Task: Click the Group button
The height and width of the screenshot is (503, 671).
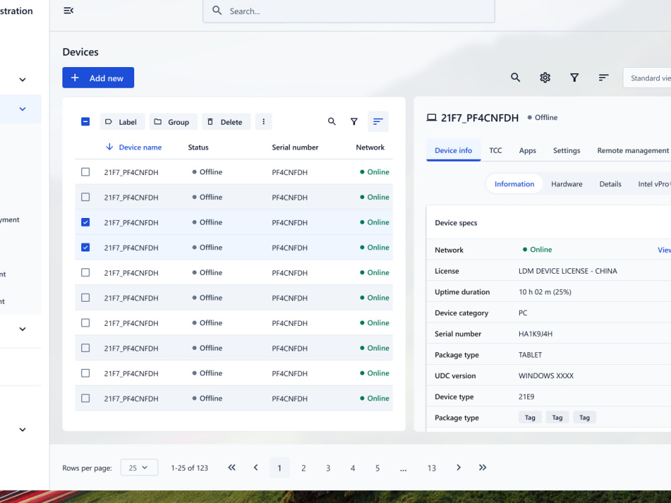Action: click(173, 122)
